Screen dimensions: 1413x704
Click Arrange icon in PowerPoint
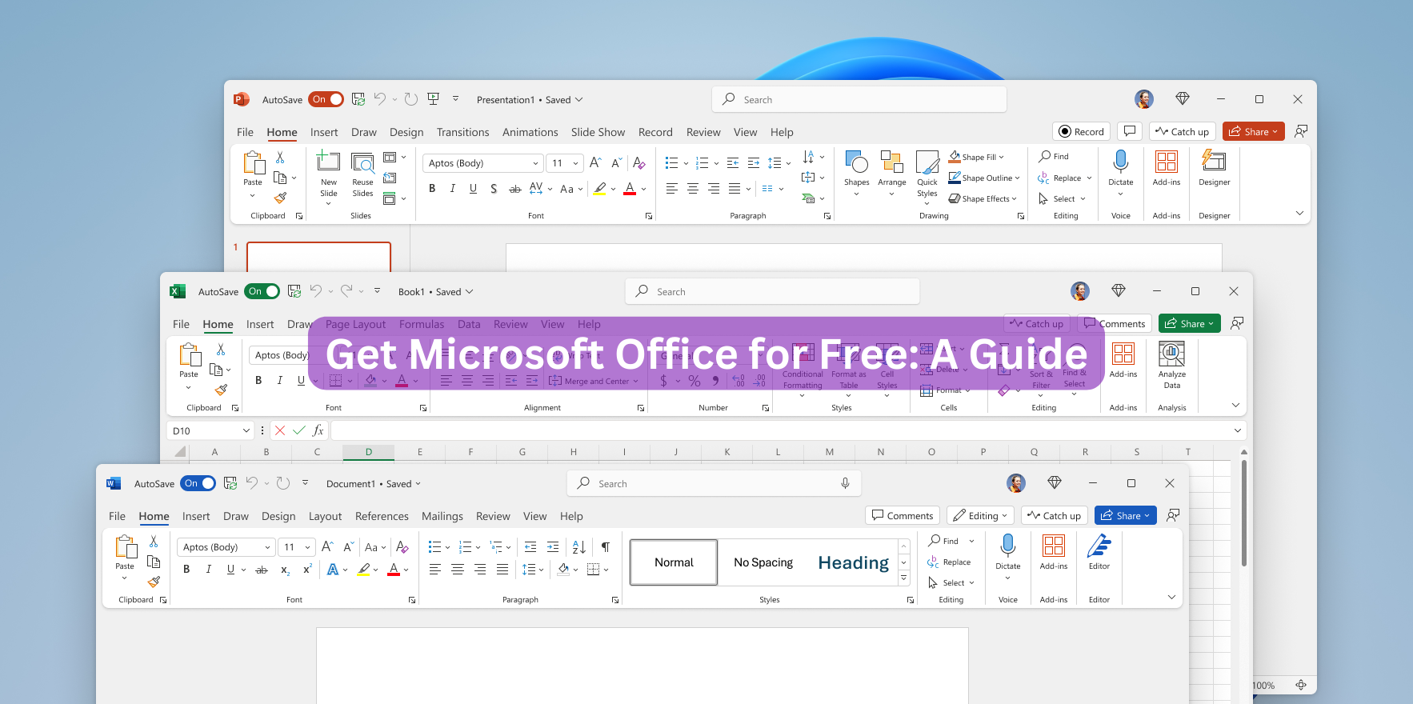click(891, 162)
